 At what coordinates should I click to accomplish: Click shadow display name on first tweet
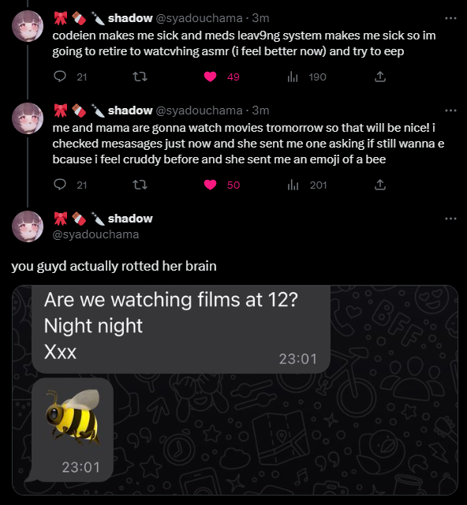[x=130, y=18]
